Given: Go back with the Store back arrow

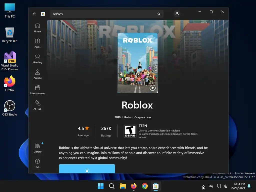Looking at the screenshot, I should pos(34,14).
